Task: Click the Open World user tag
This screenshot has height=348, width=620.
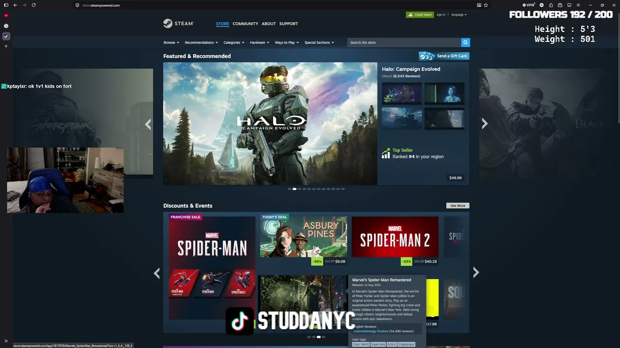Action: point(361,344)
